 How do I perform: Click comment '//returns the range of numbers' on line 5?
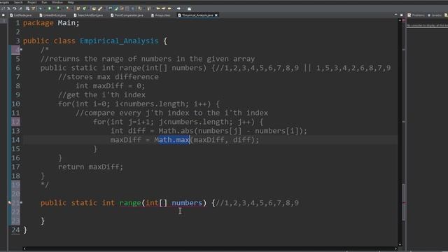[x=148, y=59]
